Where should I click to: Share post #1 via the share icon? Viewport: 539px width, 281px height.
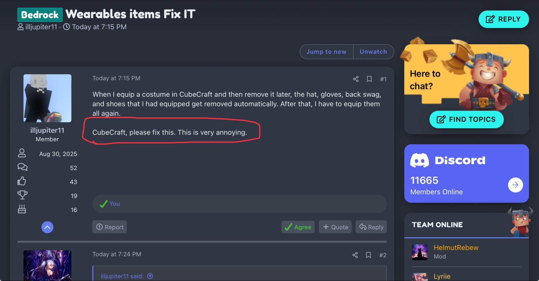[356, 79]
